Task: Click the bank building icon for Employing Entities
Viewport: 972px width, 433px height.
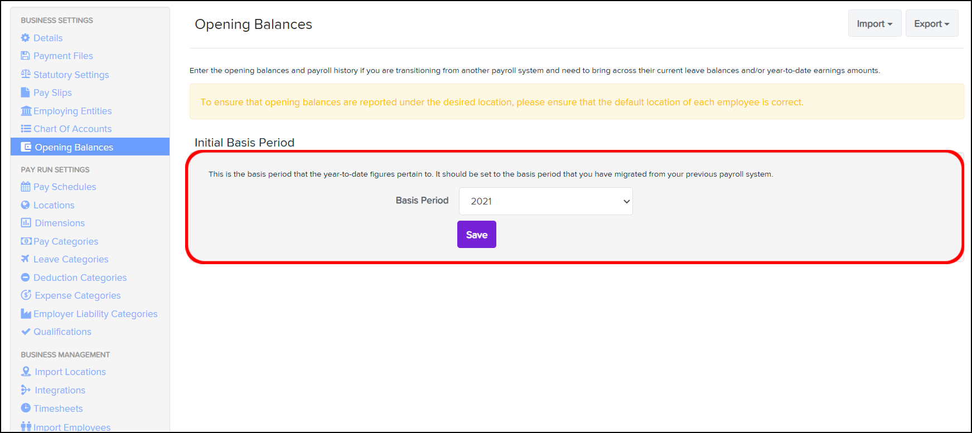Action: pyautogui.click(x=26, y=111)
